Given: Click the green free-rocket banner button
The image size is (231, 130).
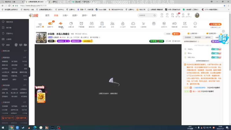Looking at the screenshot, I should pyautogui.click(x=157, y=41).
